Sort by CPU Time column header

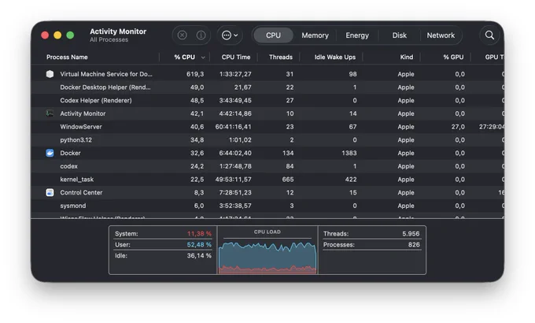236,57
